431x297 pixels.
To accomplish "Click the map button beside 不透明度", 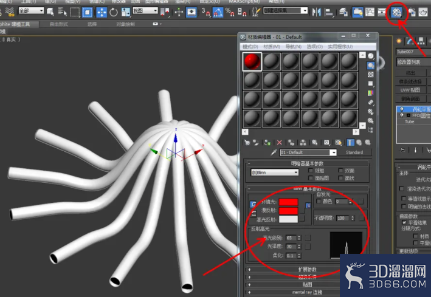I will click(x=362, y=218).
